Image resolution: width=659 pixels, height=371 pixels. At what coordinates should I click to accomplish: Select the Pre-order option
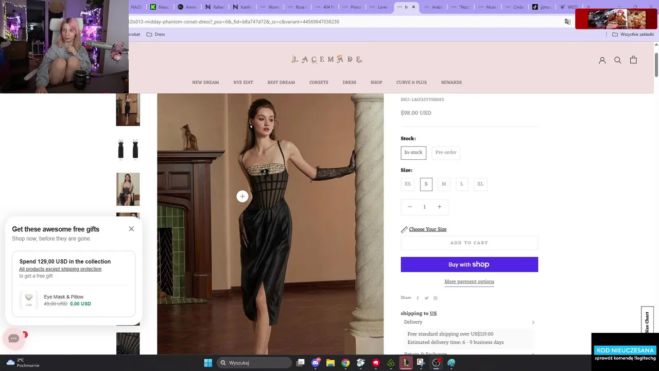pos(446,153)
